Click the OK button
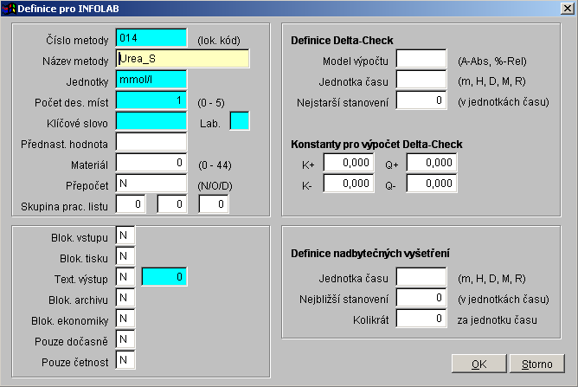Image resolution: width=578 pixels, height=387 pixels. coord(478,363)
